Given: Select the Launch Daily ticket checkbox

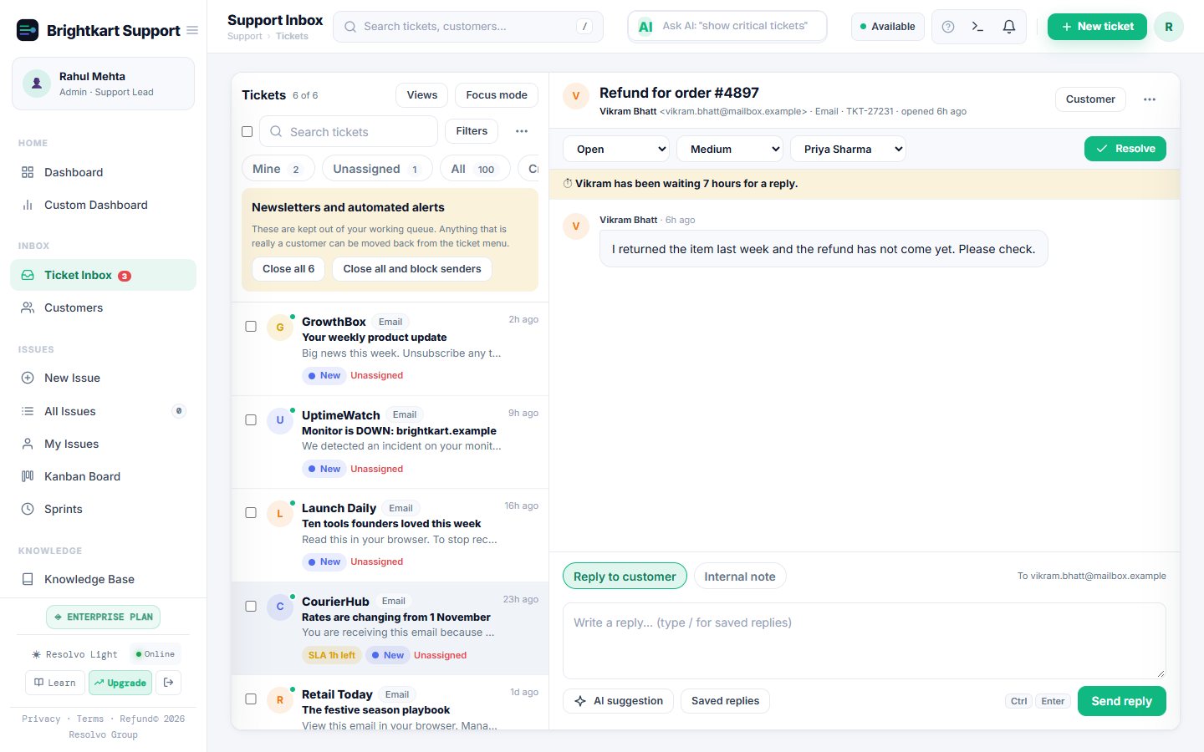Looking at the screenshot, I should (250, 513).
